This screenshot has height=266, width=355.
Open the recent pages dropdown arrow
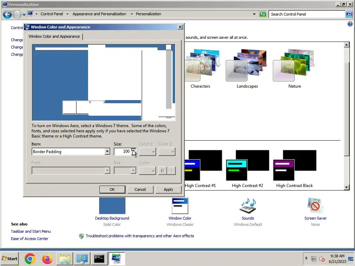coord(24,15)
